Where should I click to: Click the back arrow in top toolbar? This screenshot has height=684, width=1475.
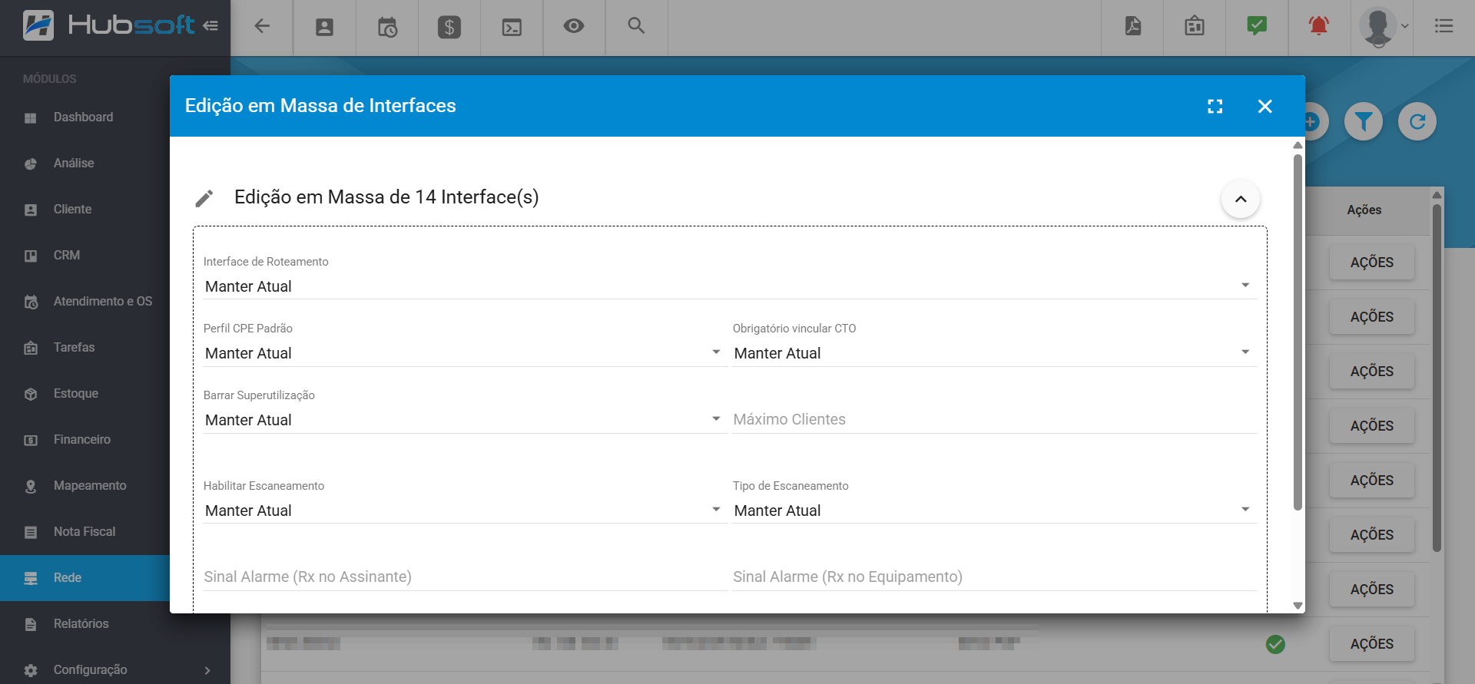click(x=262, y=27)
